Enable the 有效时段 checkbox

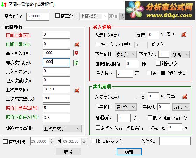pos(5,141)
